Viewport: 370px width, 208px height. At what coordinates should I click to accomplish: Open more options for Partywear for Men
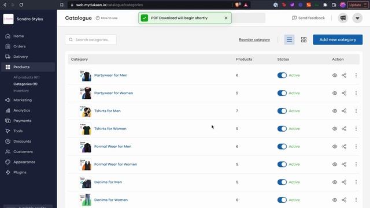(x=356, y=75)
